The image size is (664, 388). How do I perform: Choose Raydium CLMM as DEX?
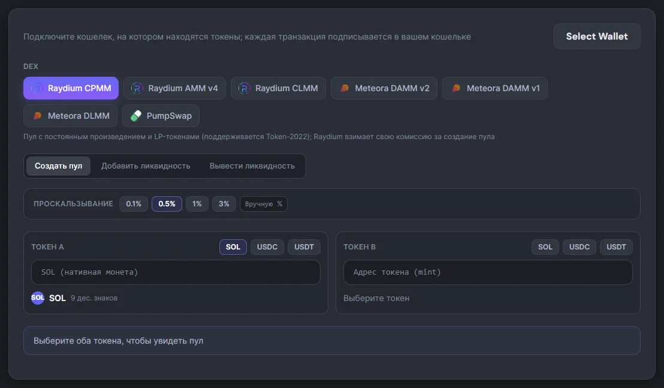[x=278, y=88]
